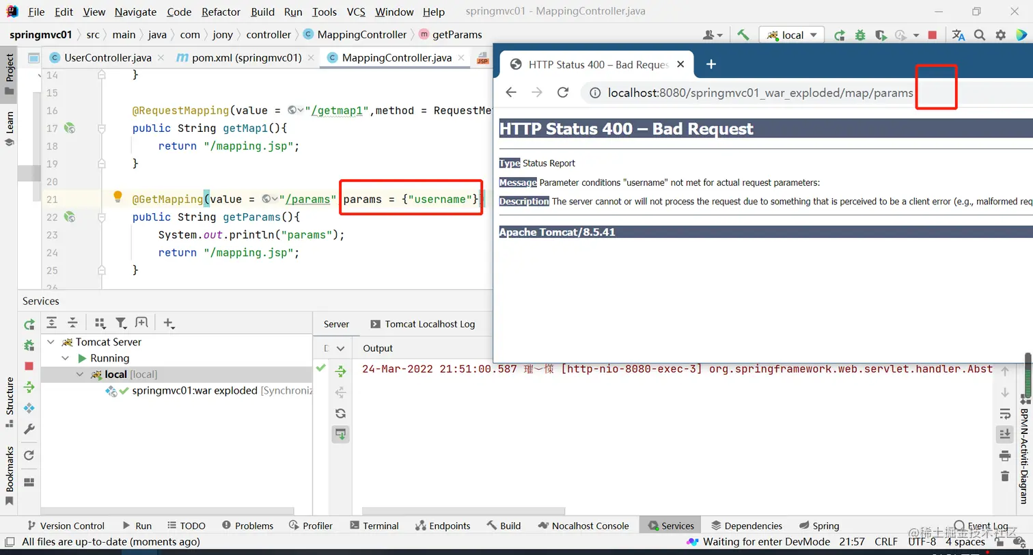Image resolution: width=1033 pixels, height=555 pixels.
Task: Click the Build project hammer icon
Action: click(743, 35)
